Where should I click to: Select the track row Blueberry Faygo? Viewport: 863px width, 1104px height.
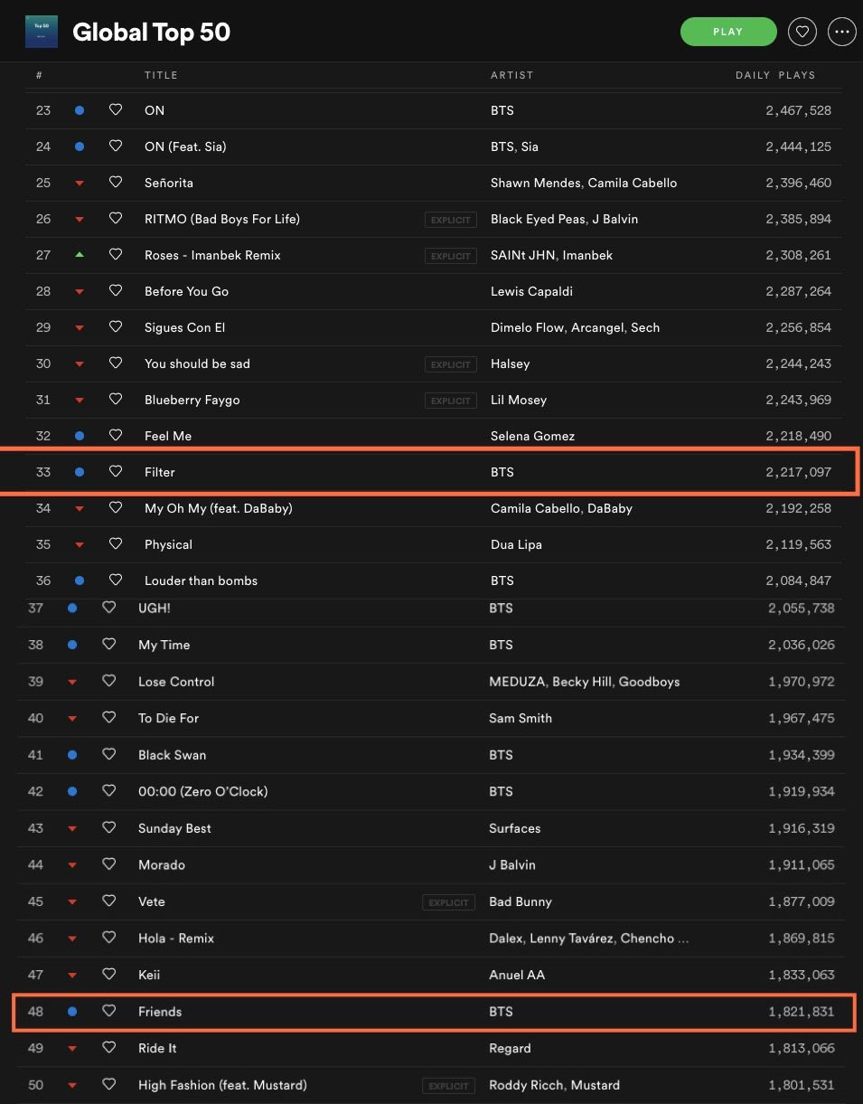[434, 400]
